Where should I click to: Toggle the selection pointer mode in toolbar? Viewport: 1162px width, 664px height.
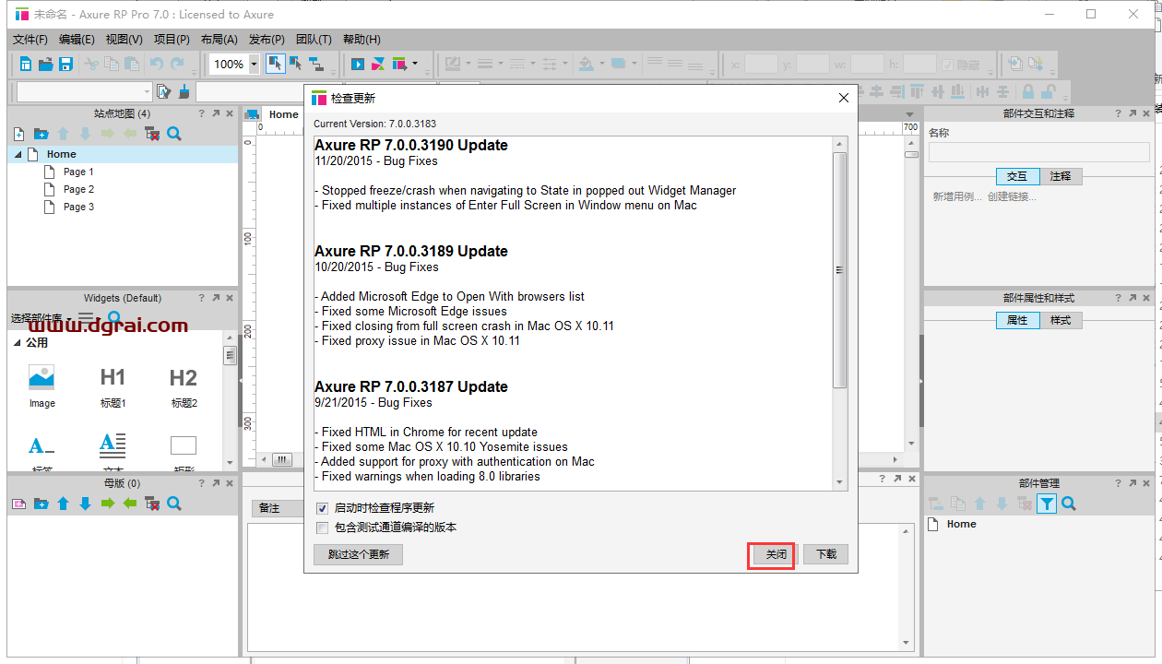tap(274, 64)
